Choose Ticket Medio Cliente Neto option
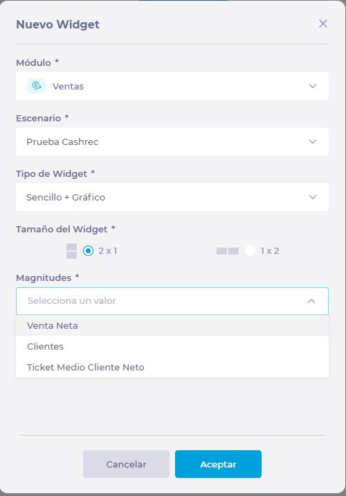 click(172, 367)
